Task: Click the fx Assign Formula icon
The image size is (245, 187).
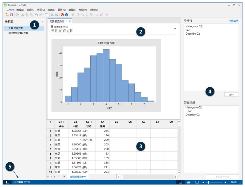Action: click(73, 15)
